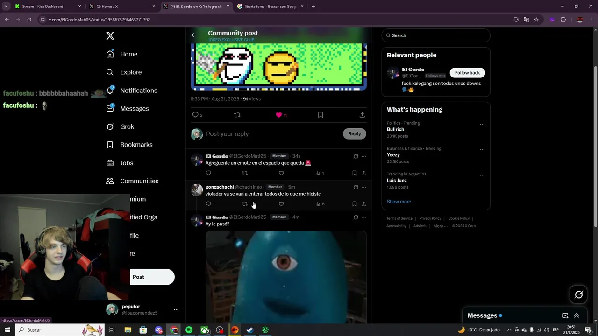Screen dimensions: 598x336
Task: Share gonzachachi's comment
Action: pyautogui.click(x=364, y=204)
